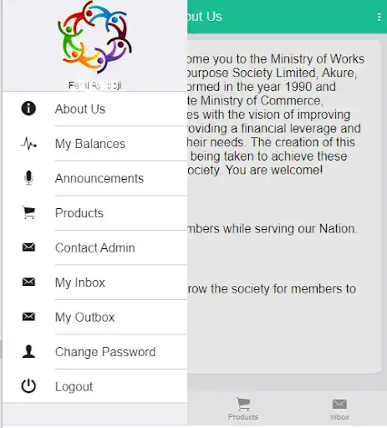Click the Logout menu text
The height and width of the screenshot is (428, 387).
pos(74,386)
